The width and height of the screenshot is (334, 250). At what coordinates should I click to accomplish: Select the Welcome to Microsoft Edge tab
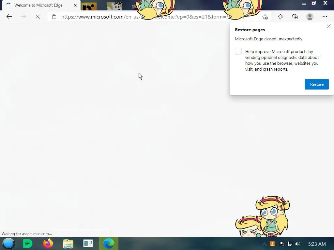point(41,5)
